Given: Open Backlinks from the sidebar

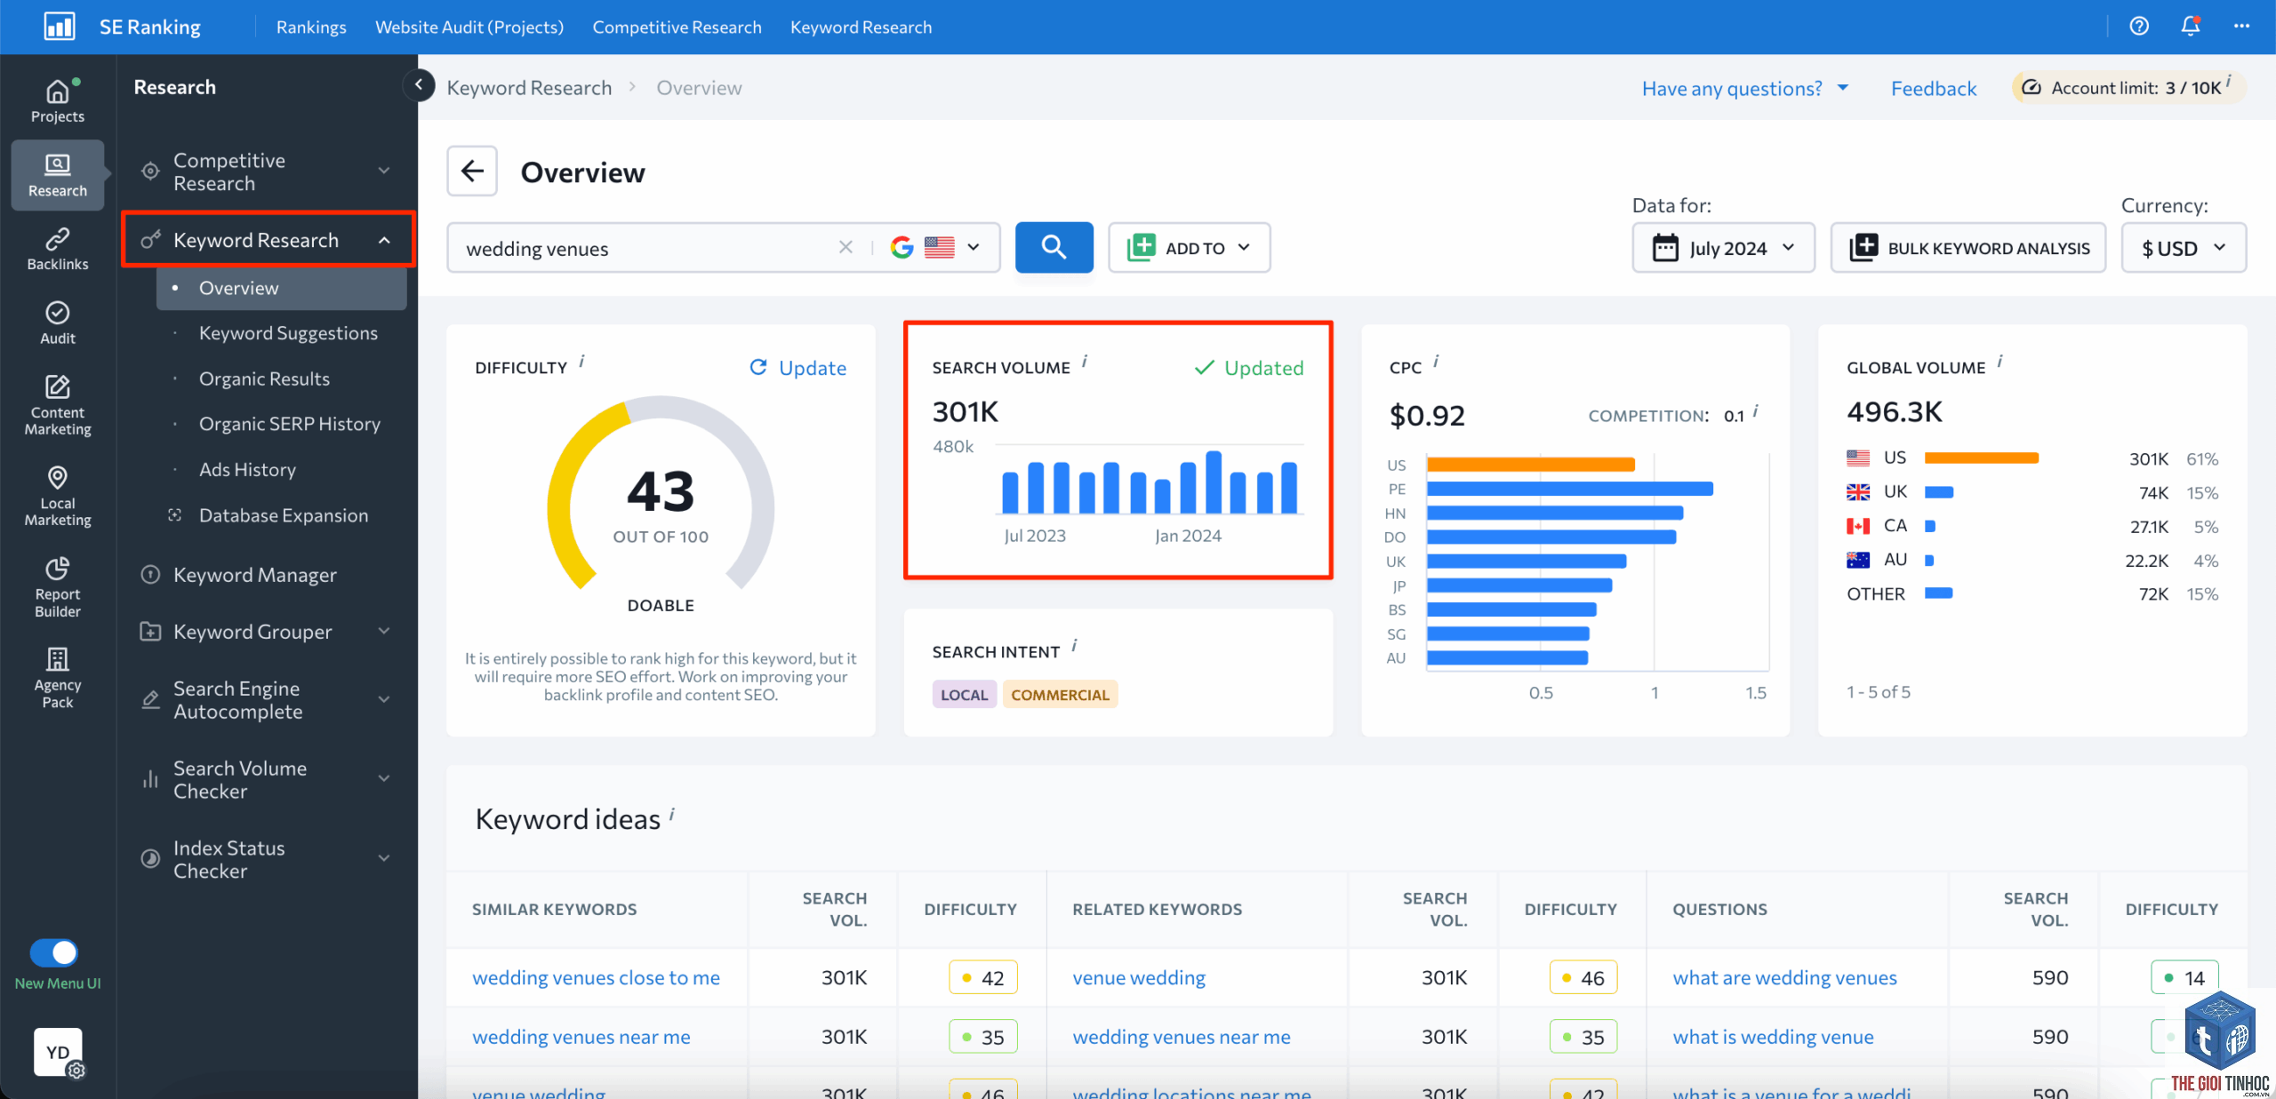Looking at the screenshot, I should (x=58, y=250).
